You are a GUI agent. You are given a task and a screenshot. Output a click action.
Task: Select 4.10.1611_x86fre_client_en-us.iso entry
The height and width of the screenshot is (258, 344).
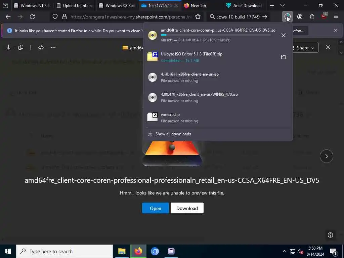[x=218, y=77]
